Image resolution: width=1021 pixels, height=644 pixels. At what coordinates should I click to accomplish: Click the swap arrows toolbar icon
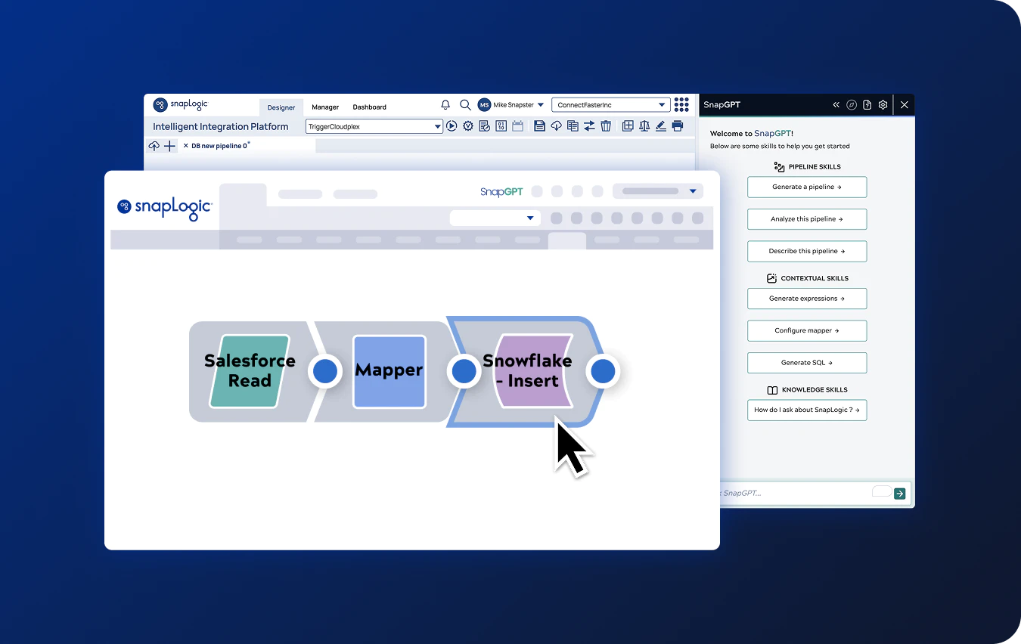(x=589, y=126)
